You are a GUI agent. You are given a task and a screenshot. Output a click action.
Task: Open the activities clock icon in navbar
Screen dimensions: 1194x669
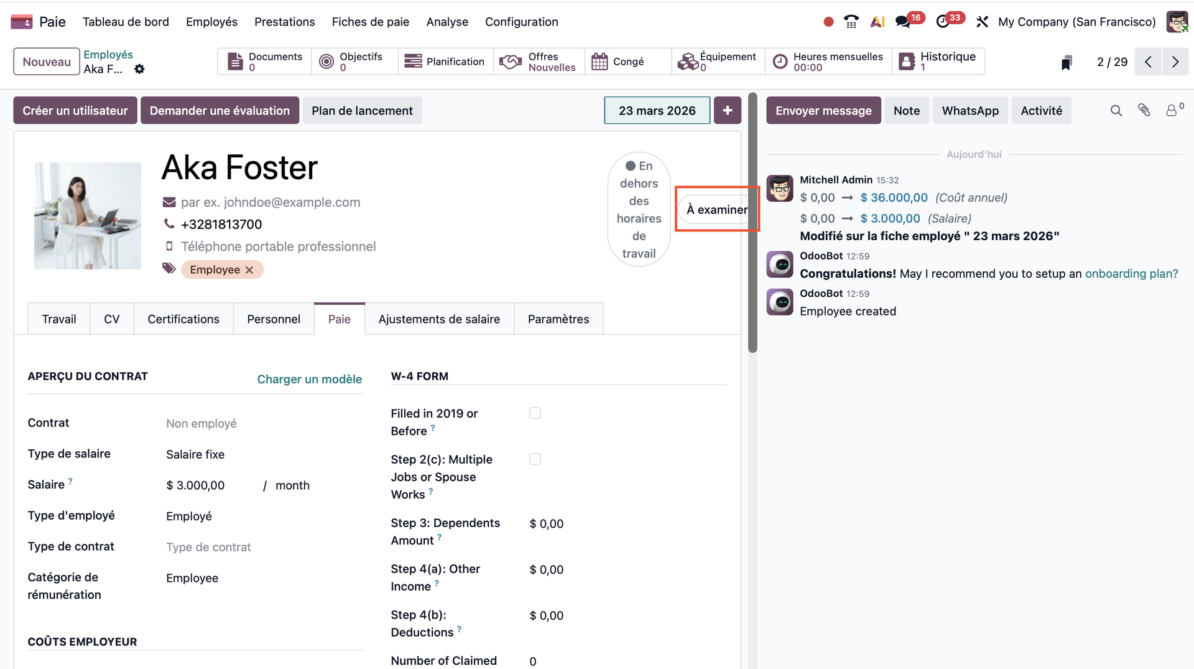coord(943,22)
